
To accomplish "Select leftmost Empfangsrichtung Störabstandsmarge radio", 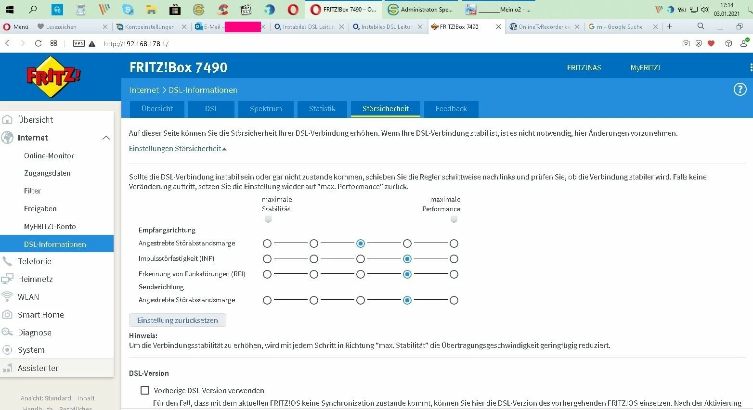I will pyautogui.click(x=267, y=243).
